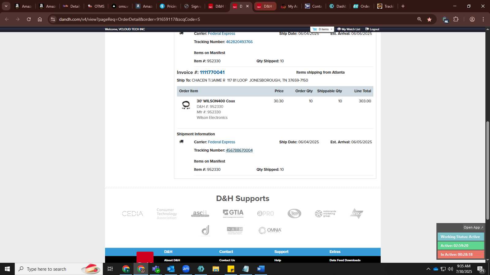
Task: Click the TRIB group logo
Action: (x=294, y=214)
